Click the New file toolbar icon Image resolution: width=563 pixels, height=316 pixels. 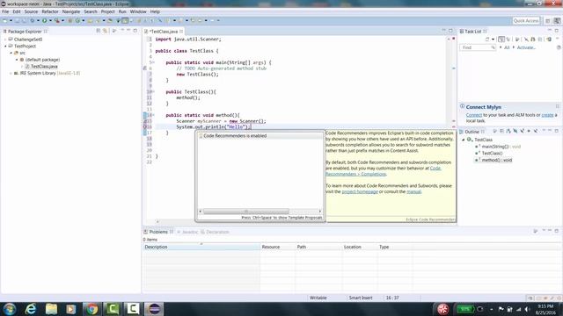[x=5, y=20]
